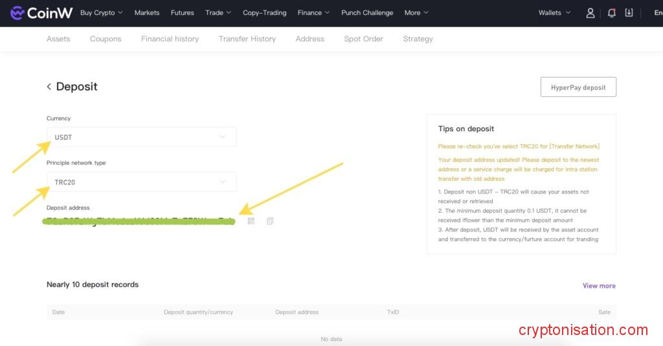Click the CoinW logo
Screen dimensions: 663x346
point(41,13)
